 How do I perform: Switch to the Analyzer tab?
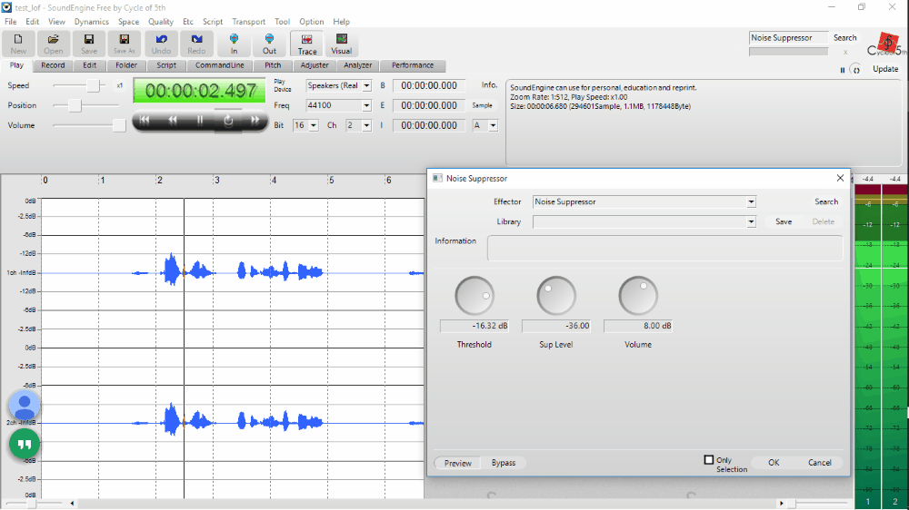pyautogui.click(x=357, y=65)
